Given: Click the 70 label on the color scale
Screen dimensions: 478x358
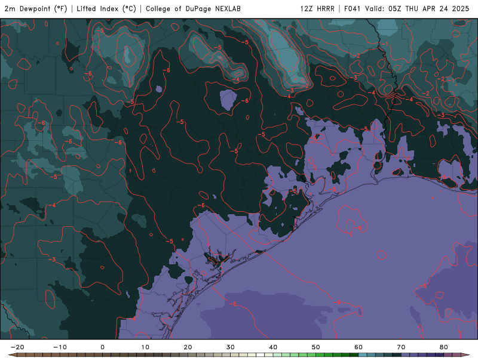Looking at the screenshot, I should [x=401, y=347].
